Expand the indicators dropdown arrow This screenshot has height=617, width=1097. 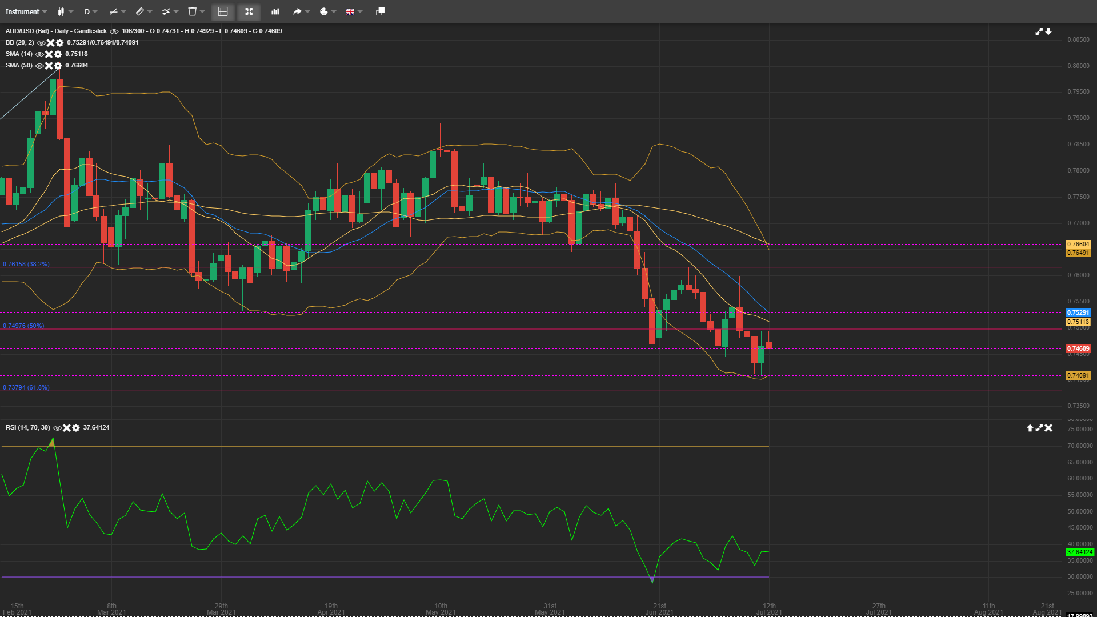(x=176, y=11)
